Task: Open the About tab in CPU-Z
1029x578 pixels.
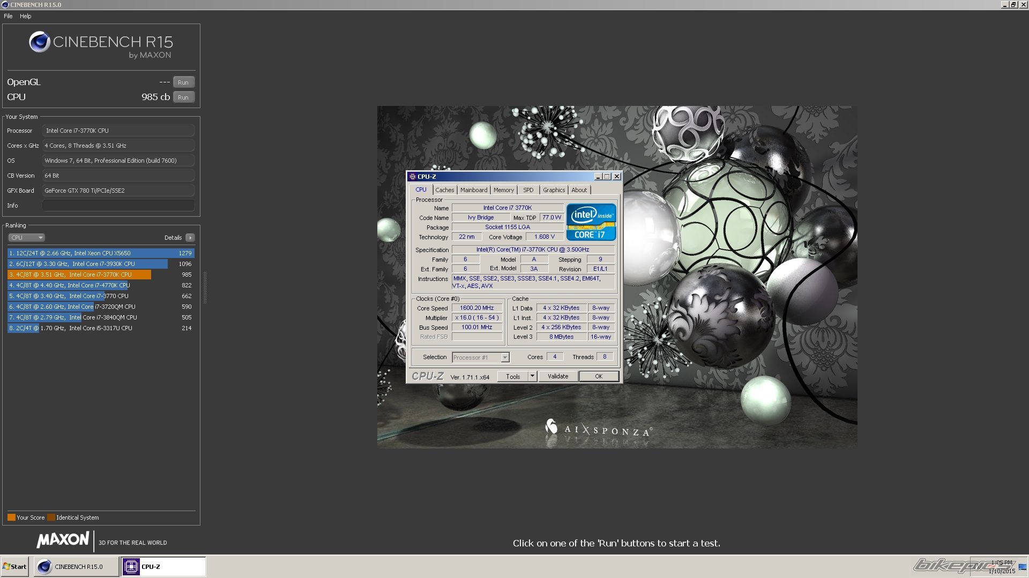Action: coord(579,190)
